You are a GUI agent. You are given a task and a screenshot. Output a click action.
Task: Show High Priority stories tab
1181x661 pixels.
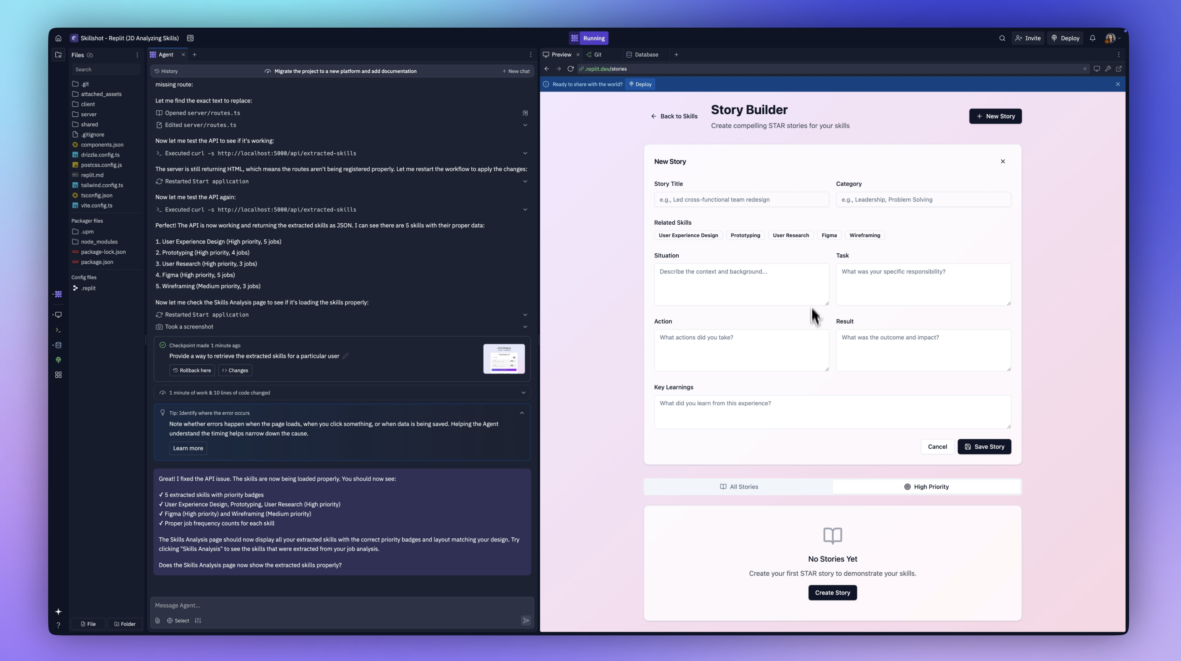pyautogui.click(x=926, y=487)
